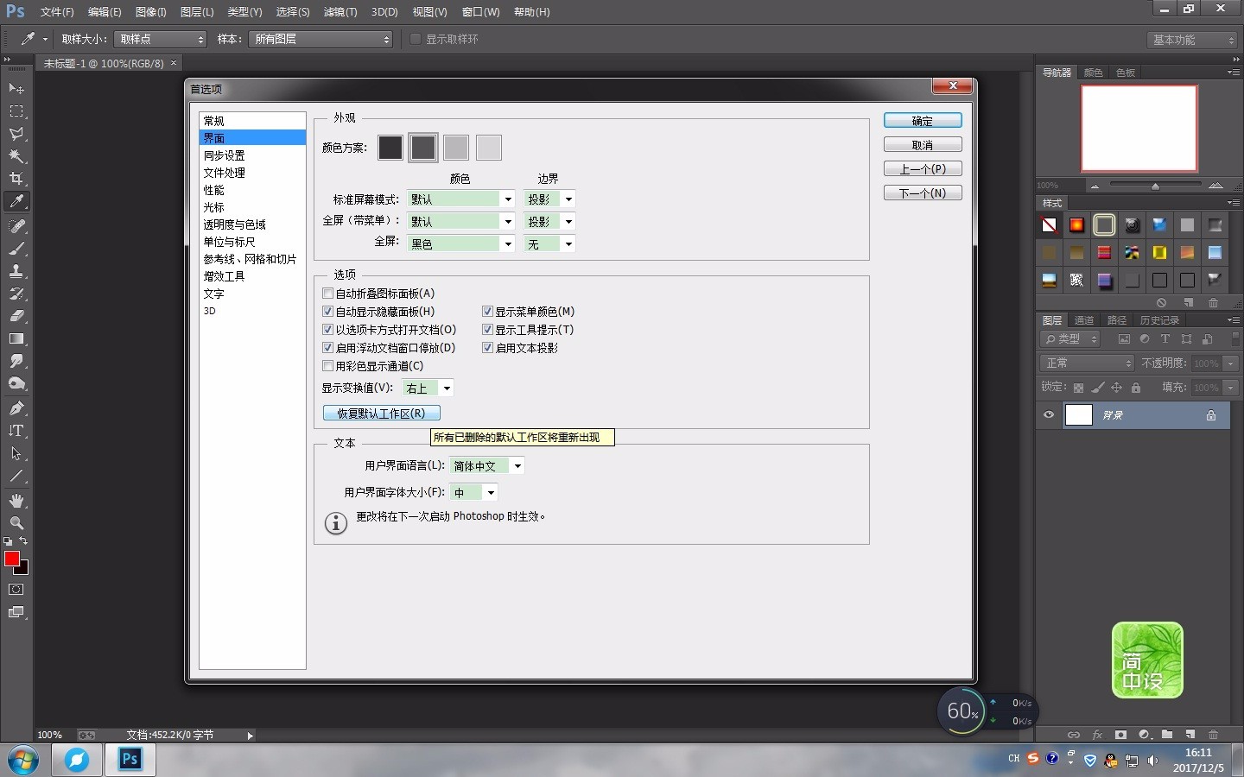The image size is (1244, 777).
Task: Choose the lightest color scheme swatch
Action: click(x=488, y=148)
